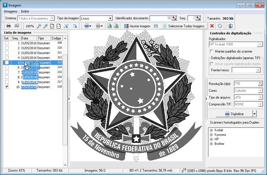Open the gray scanner dropdown button
This screenshot has height=175, width=267.
99,26
